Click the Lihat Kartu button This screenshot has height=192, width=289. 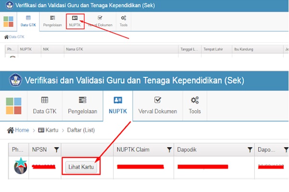[81, 167]
